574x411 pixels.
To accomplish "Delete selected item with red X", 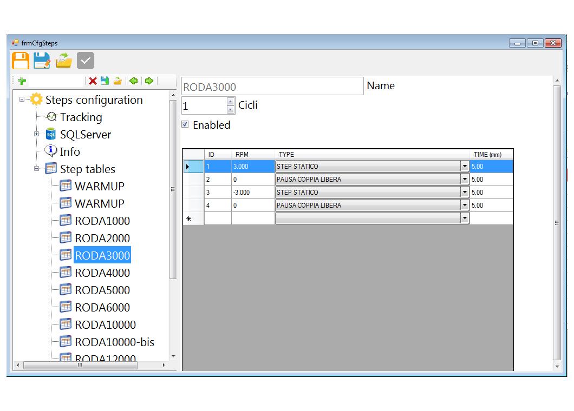I will point(93,81).
